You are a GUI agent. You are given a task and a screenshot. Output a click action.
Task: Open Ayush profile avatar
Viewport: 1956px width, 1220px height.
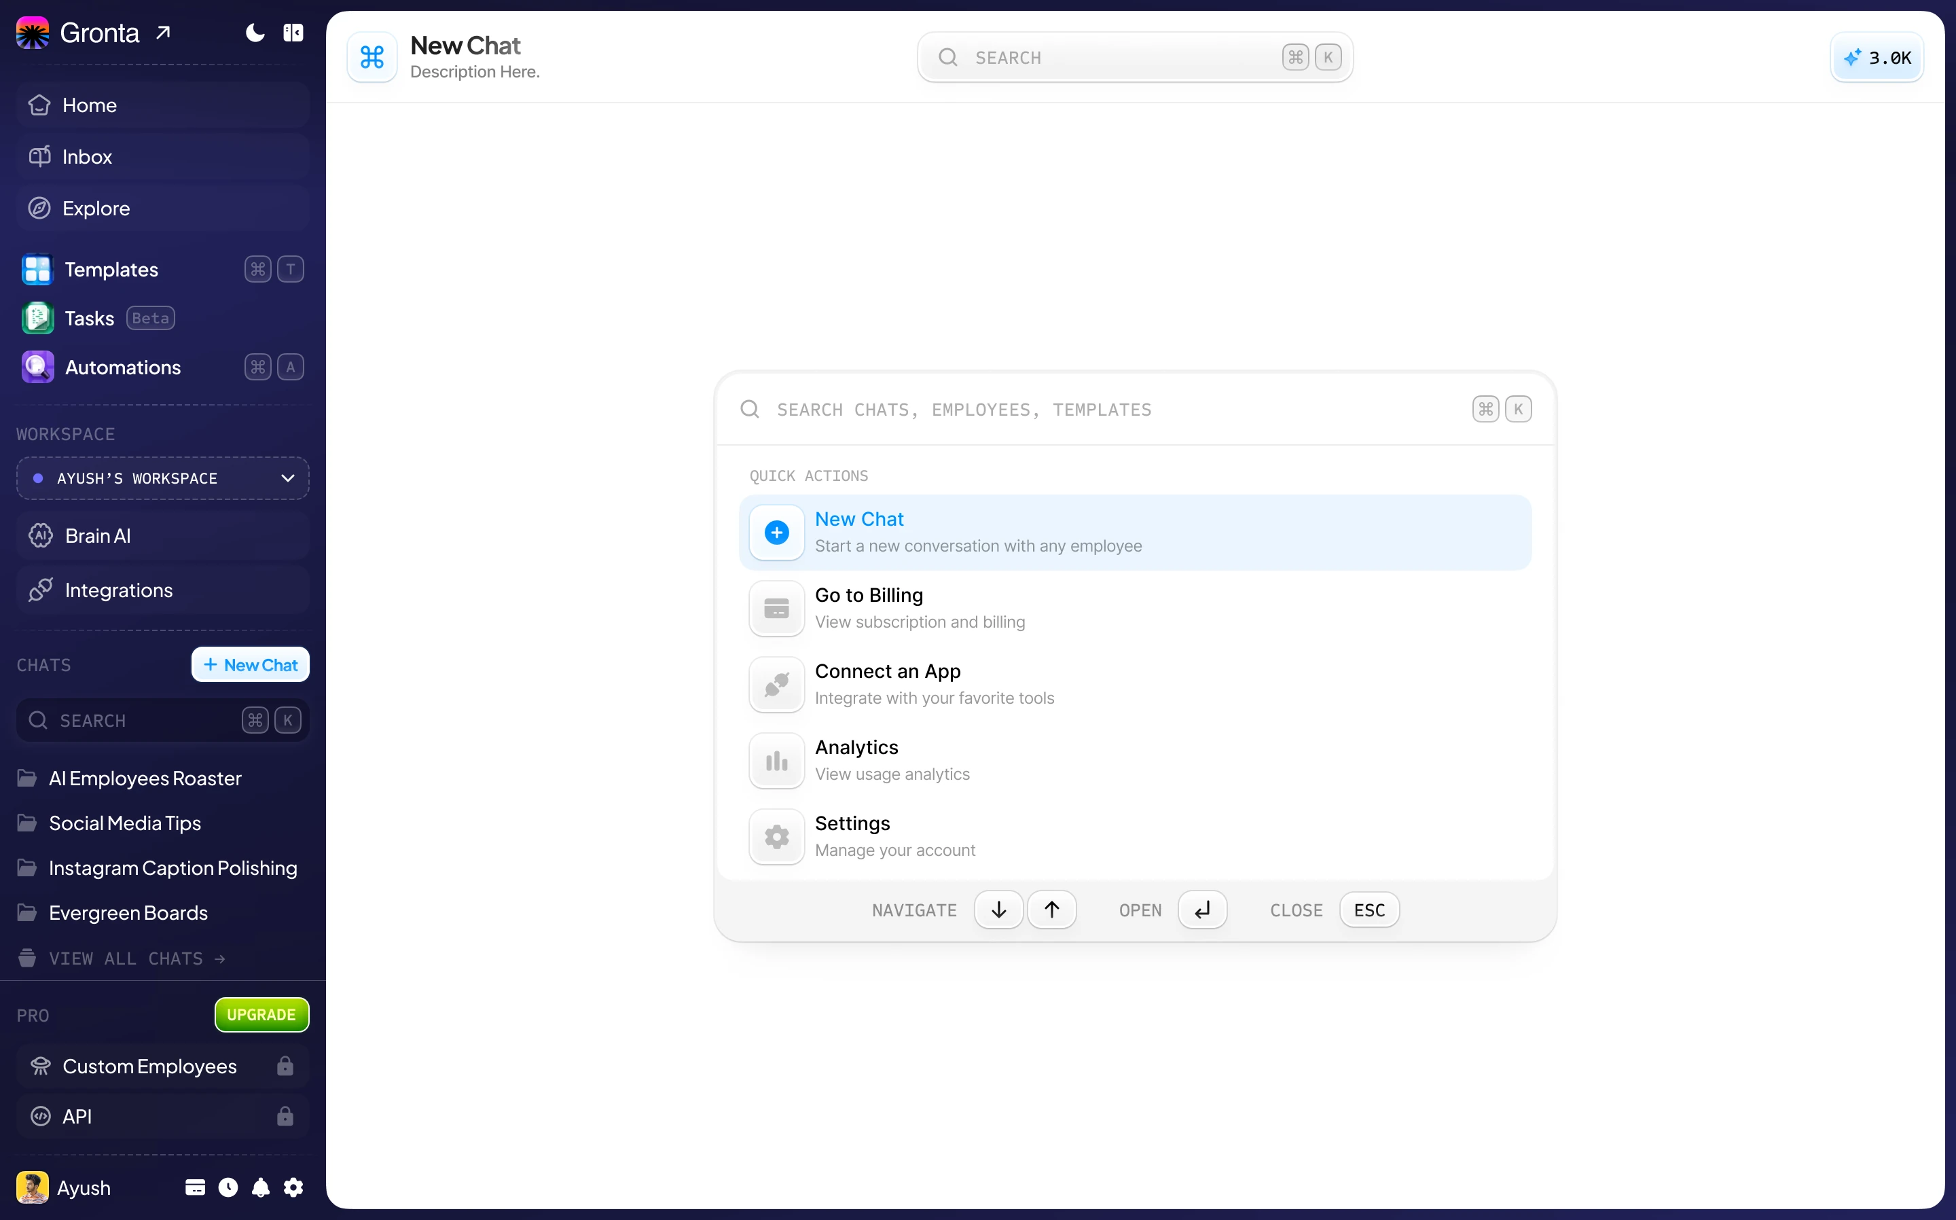pos(33,1189)
